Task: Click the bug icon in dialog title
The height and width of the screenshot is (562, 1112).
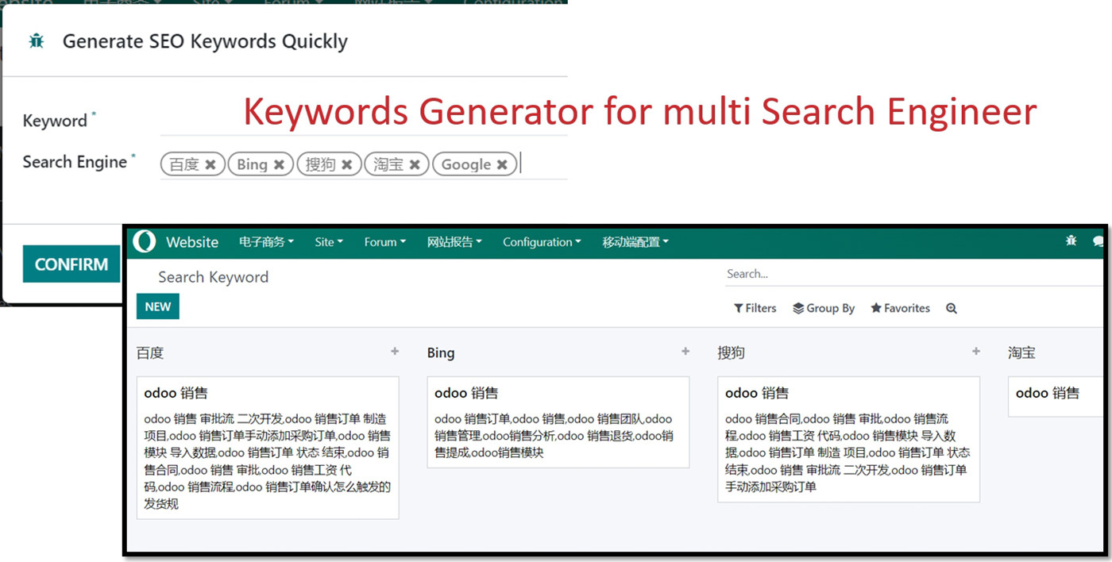Action: 36,41
